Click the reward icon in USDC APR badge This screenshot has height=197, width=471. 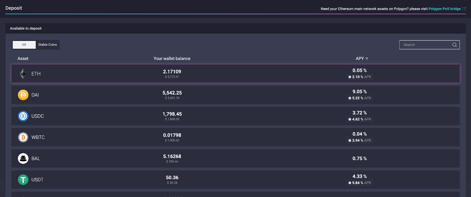click(x=350, y=119)
